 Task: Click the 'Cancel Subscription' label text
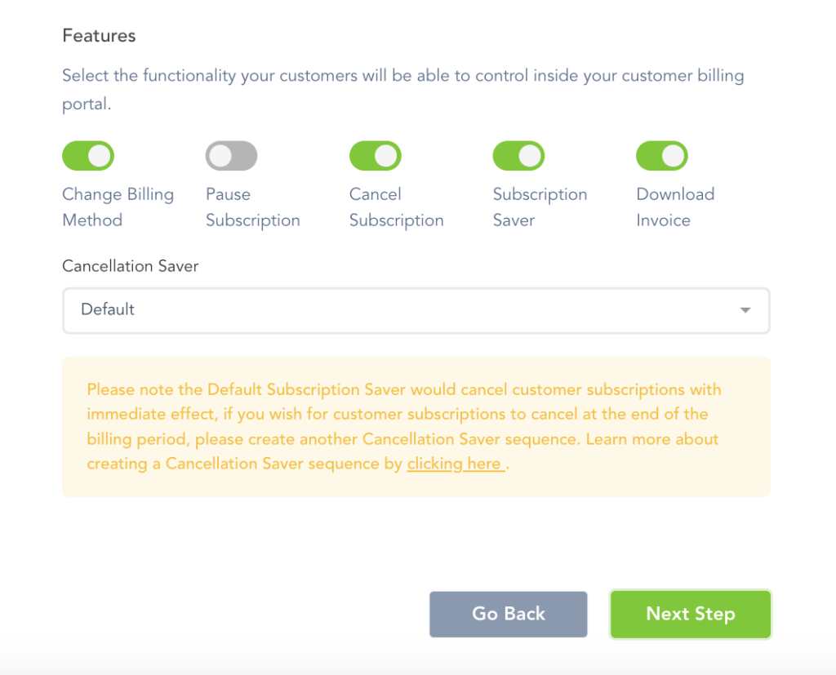[396, 207]
